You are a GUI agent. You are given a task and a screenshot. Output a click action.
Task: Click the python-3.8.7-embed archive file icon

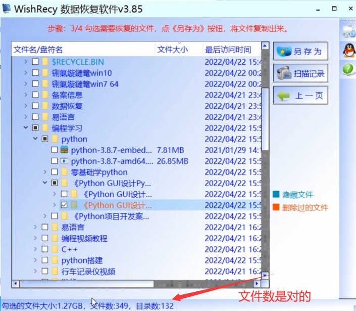coord(64,150)
